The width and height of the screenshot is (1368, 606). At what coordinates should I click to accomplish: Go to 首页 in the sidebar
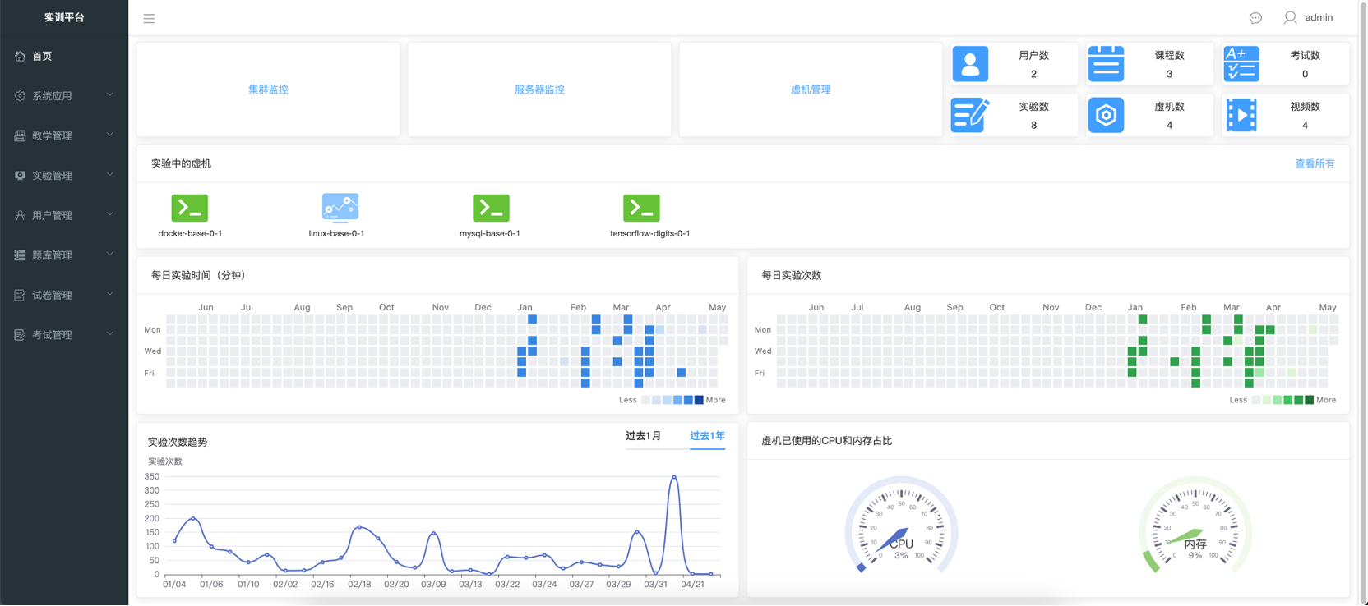coord(42,56)
